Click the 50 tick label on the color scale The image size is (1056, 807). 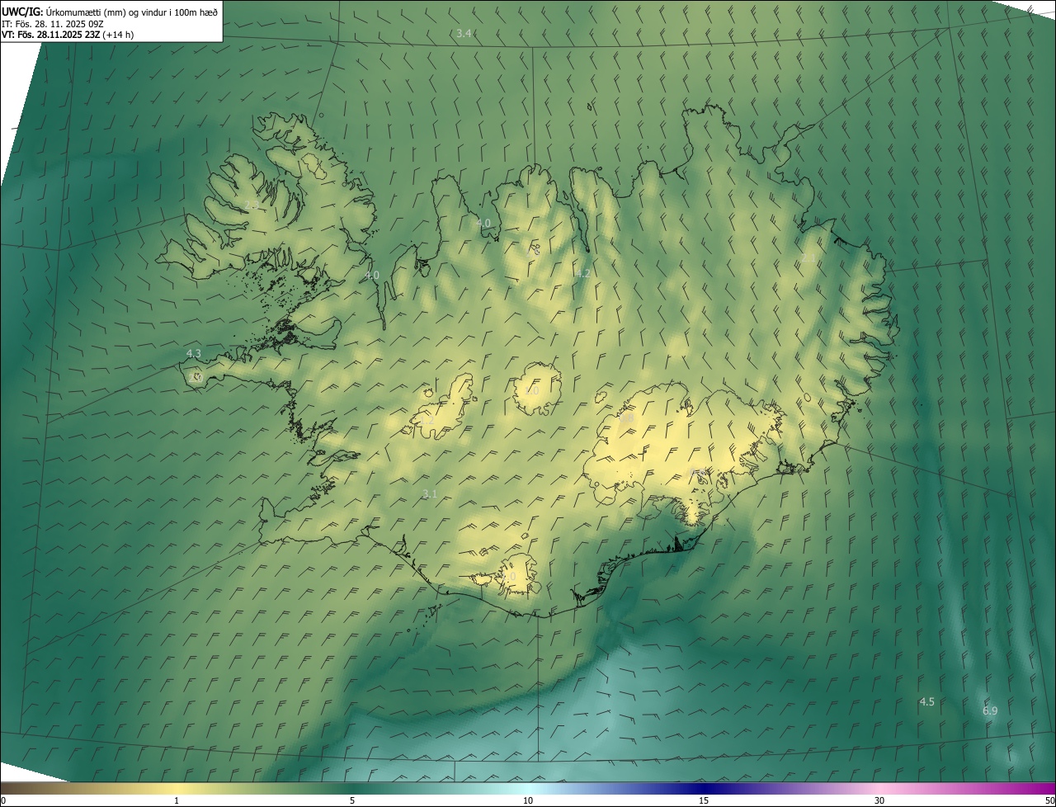click(1049, 800)
